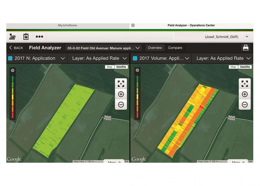Zoom out on the left map
Viewport: 260px width, 186px height.
coord(121,105)
